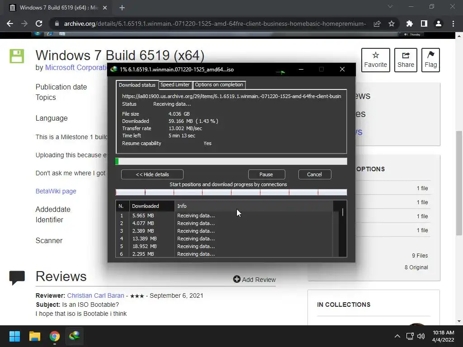Image resolution: width=463 pixels, height=347 pixels.
Task: Open Microsoft Corporation author link
Action: coord(76,68)
